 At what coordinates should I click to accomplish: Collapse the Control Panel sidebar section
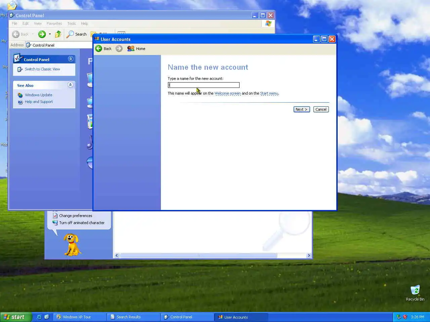[x=71, y=59]
